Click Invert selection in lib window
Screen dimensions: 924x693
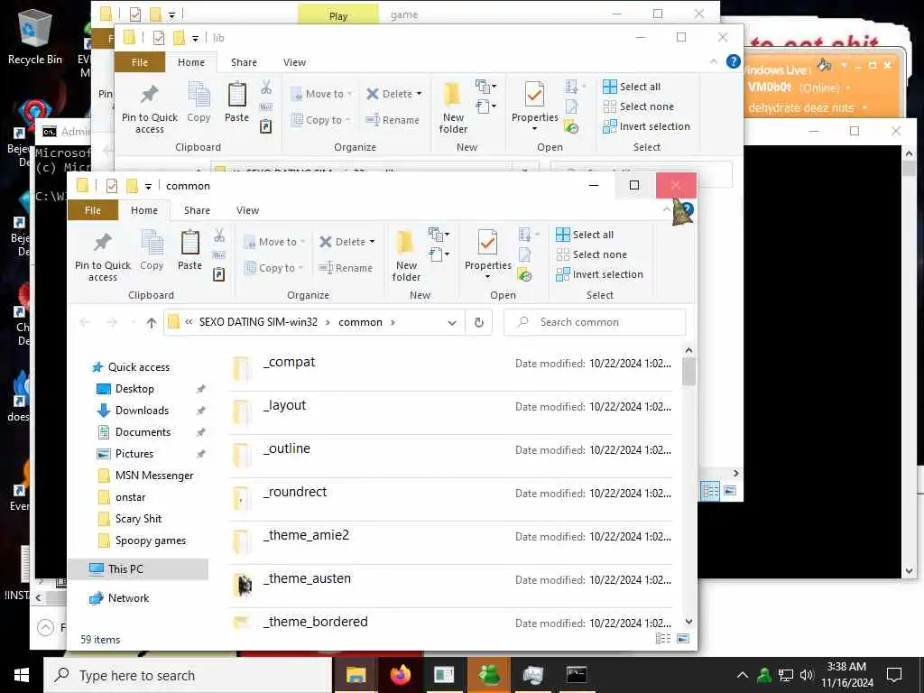(646, 126)
